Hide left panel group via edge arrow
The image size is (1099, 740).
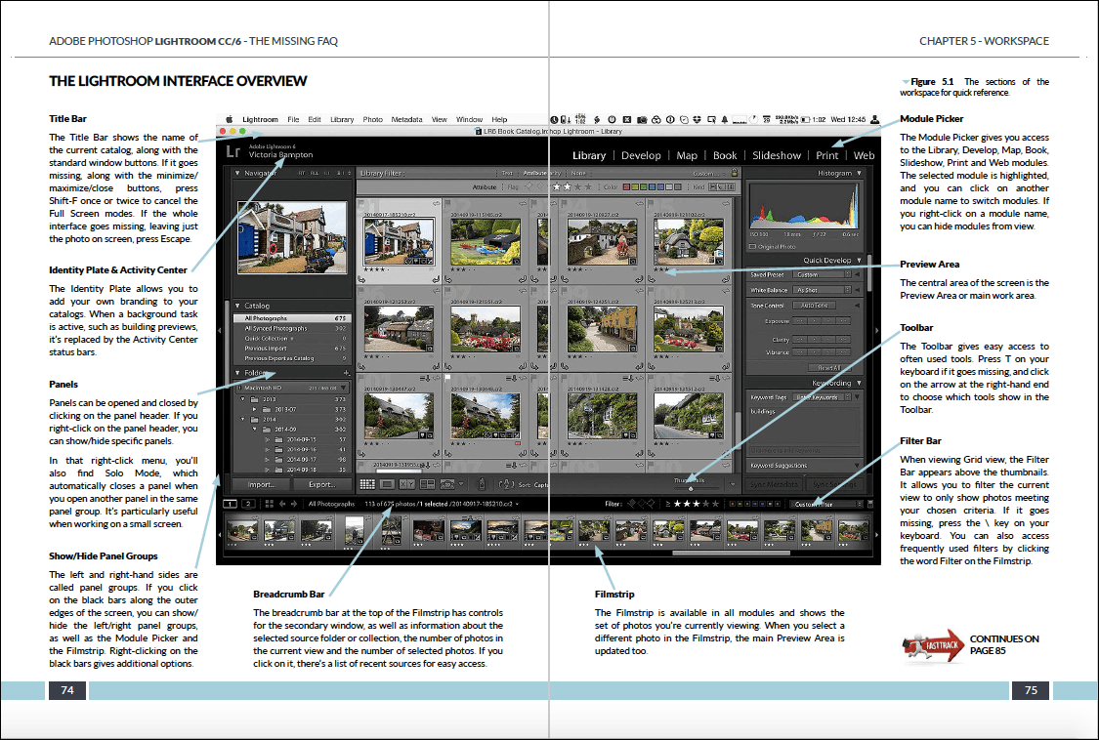(x=220, y=329)
